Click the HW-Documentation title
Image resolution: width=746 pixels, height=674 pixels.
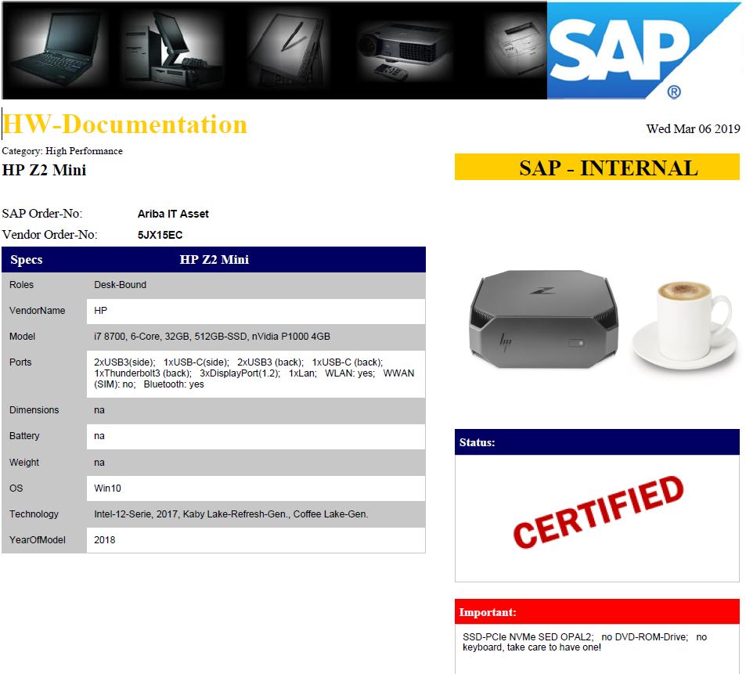coord(124,124)
